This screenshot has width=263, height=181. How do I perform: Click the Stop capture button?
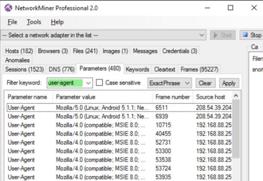pos(252,35)
